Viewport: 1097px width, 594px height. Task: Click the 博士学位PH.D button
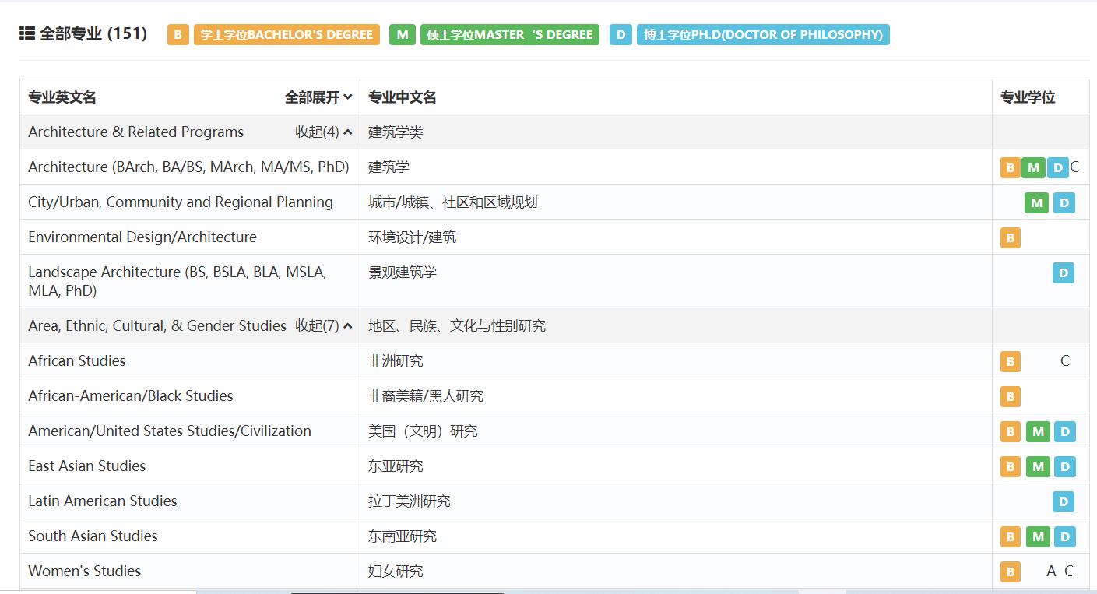[764, 34]
